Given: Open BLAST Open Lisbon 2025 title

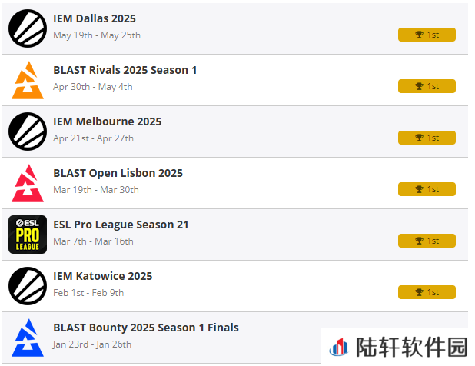Looking at the screenshot, I should (x=118, y=173).
